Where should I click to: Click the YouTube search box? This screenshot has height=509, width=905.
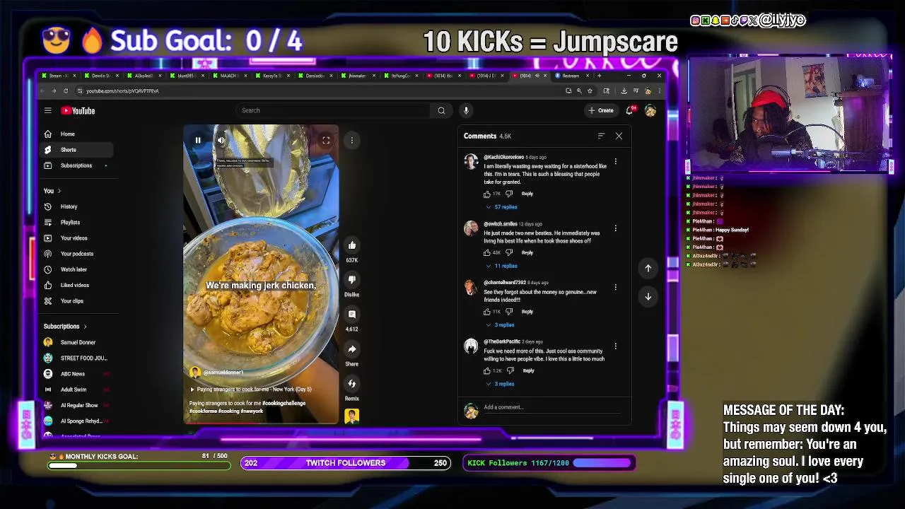pos(334,110)
